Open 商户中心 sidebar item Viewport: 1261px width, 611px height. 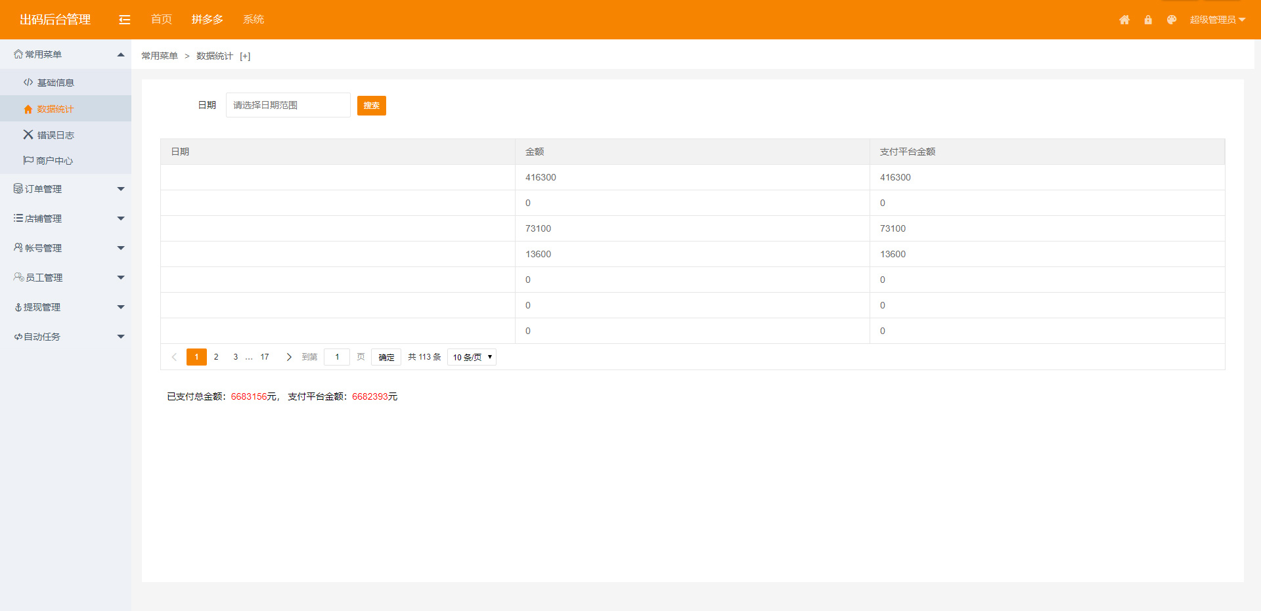coord(55,161)
